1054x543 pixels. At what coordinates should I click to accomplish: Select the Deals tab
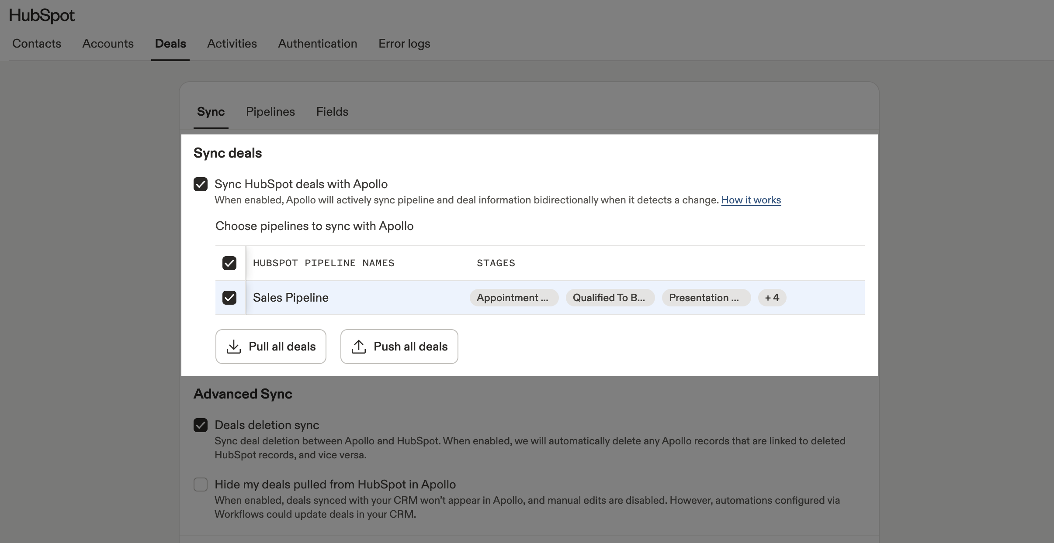170,44
